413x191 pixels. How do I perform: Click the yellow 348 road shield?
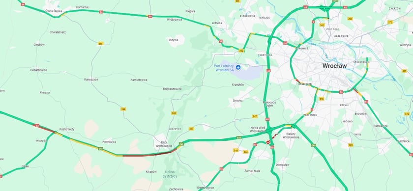[236, 150]
